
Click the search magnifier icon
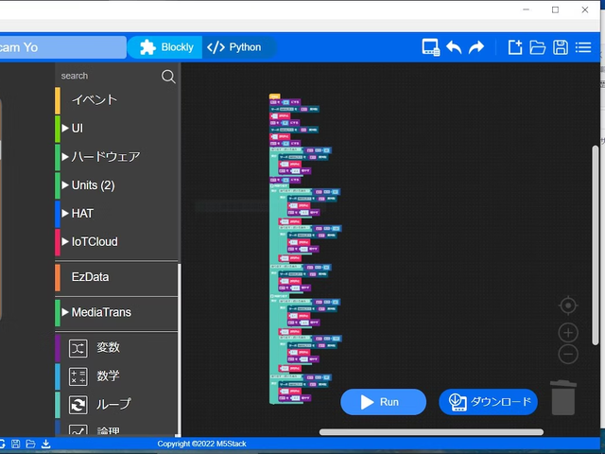click(x=168, y=77)
